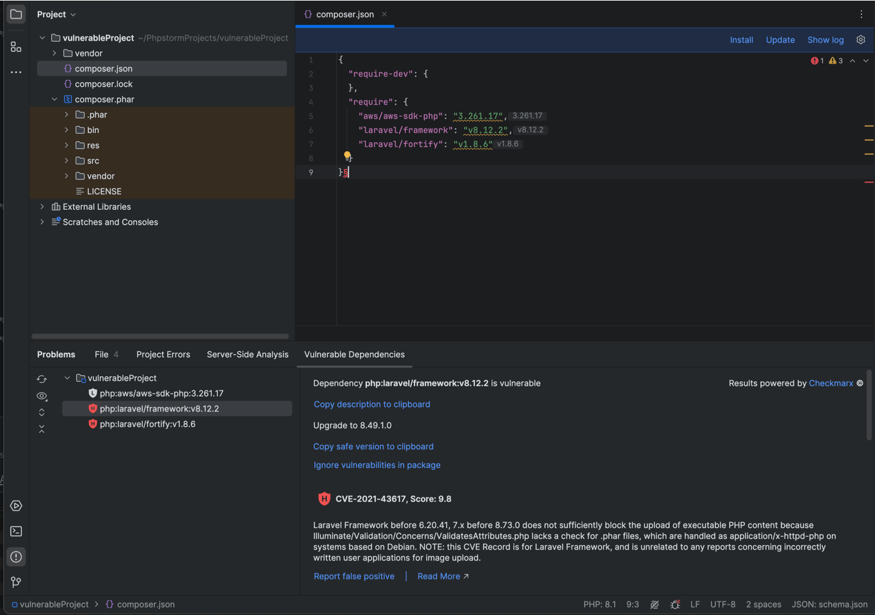The width and height of the screenshot is (875, 615).
Task: Open the Git version control icon
Action: click(x=16, y=582)
